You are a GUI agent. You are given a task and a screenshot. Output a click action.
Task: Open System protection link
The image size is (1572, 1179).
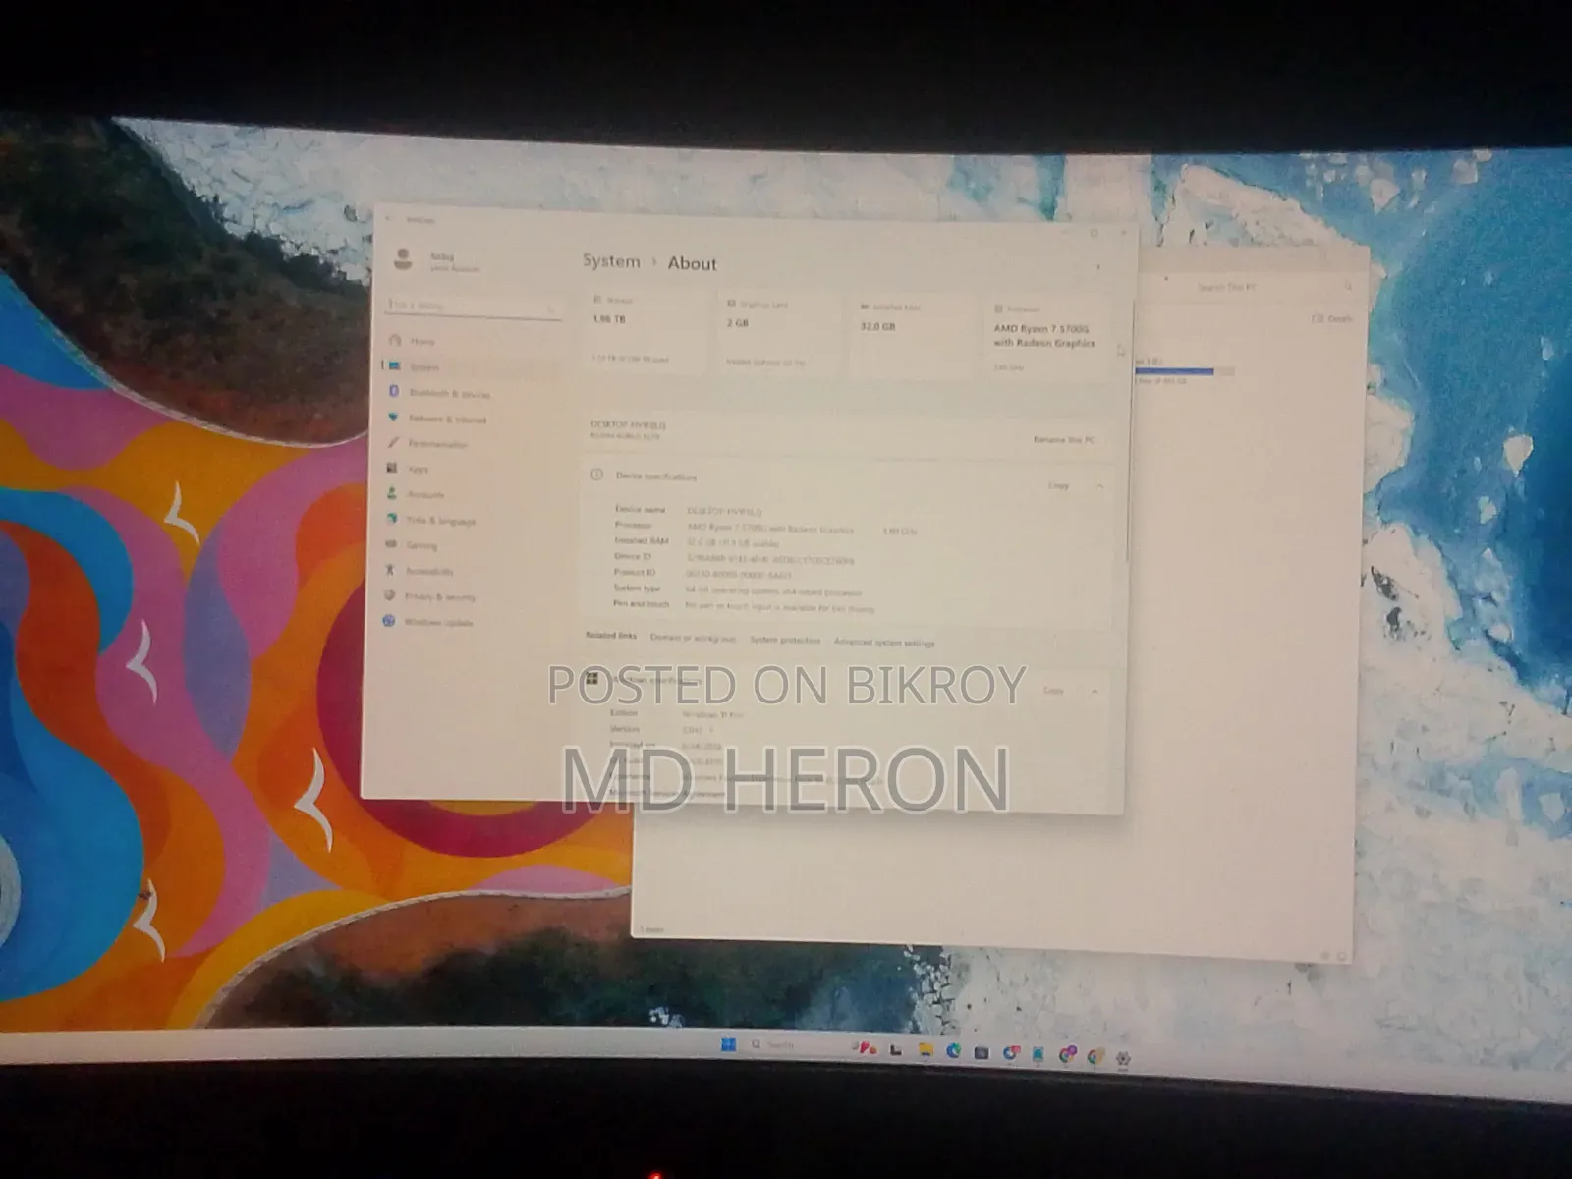785,641
